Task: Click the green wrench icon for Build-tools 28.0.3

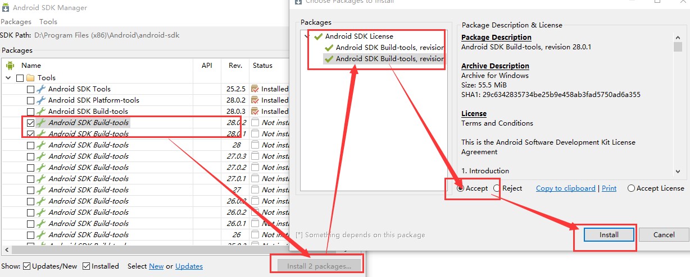Action: 41,111
